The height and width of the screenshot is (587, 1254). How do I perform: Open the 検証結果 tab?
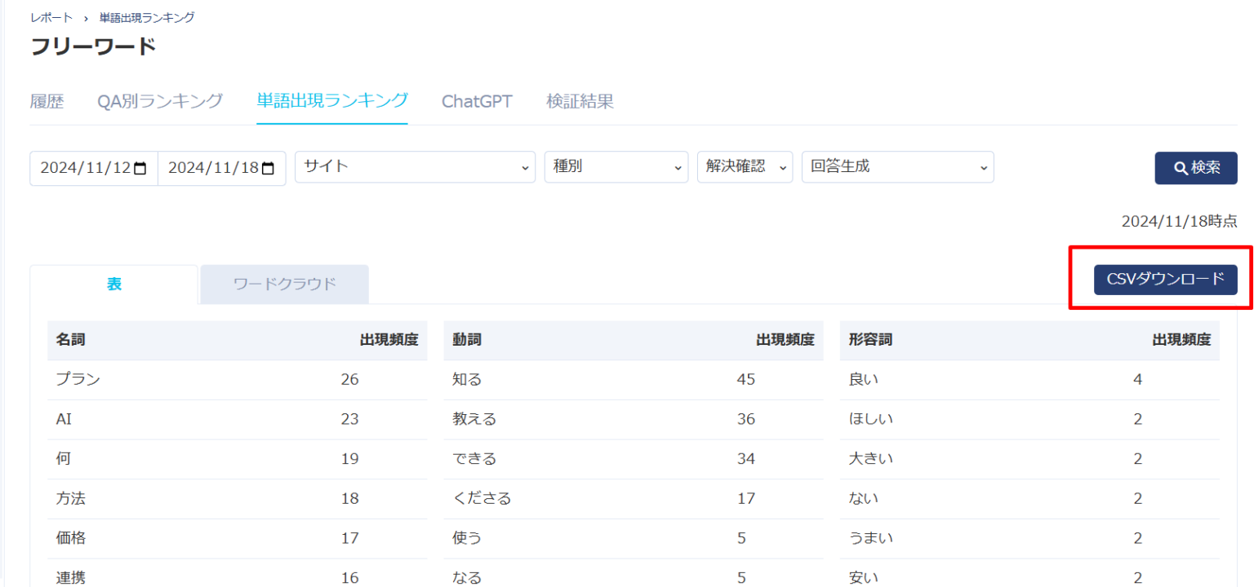(580, 101)
